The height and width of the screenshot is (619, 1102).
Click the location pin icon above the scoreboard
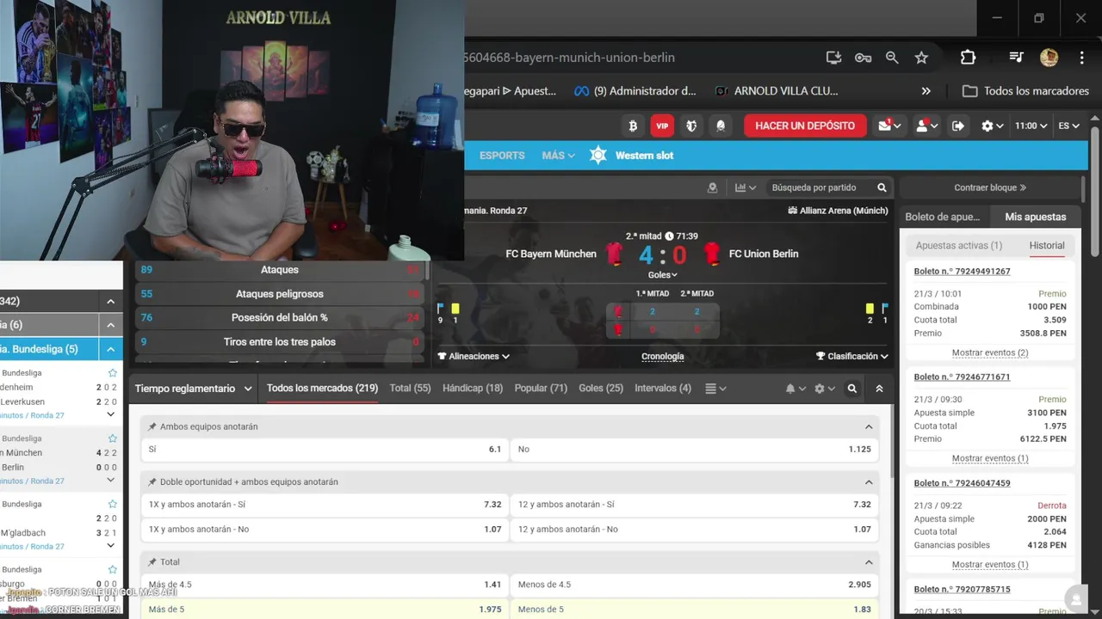coord(712,187)
